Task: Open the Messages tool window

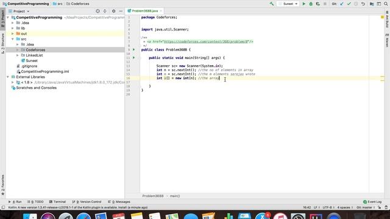Action: pyautogui.click(x=119, y=202)
